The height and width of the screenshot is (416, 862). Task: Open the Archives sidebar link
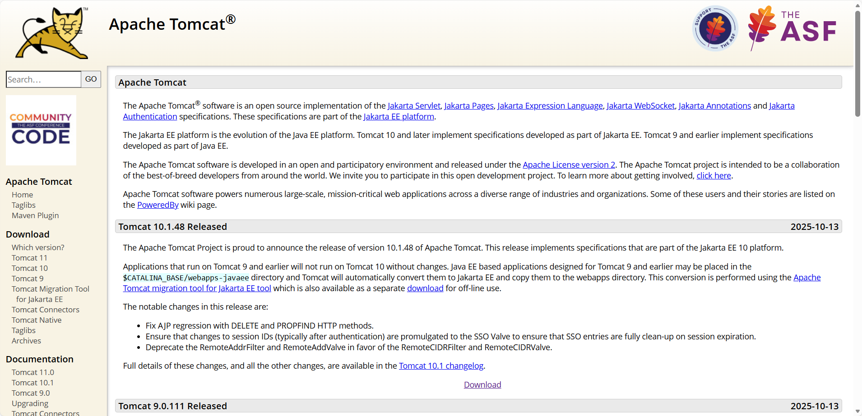(x=26, y=341)
